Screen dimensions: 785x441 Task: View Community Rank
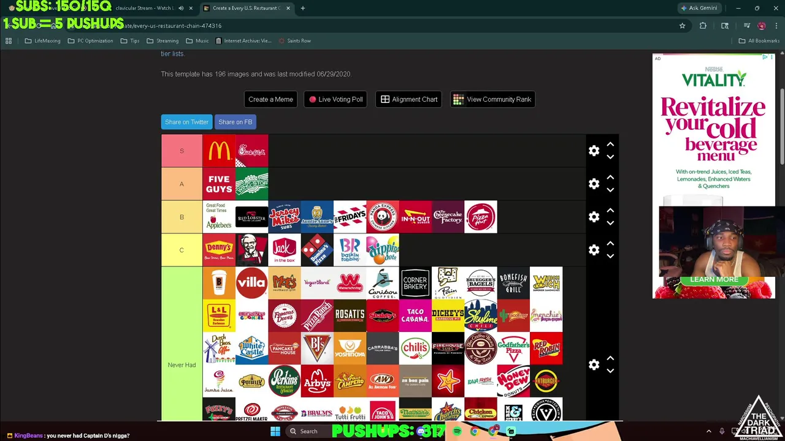493,99
